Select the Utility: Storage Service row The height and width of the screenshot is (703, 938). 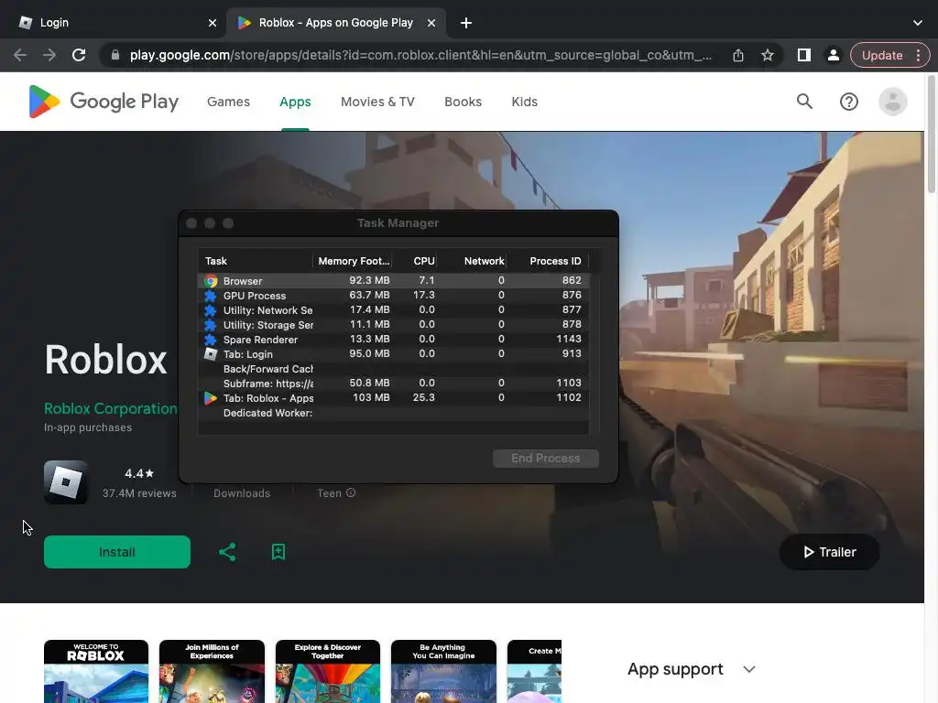394,325
